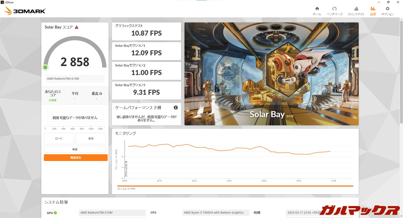Click the フレームレート (FPS) legend label under chart
Screen dimensions: 403x218
tap(126, 189)
